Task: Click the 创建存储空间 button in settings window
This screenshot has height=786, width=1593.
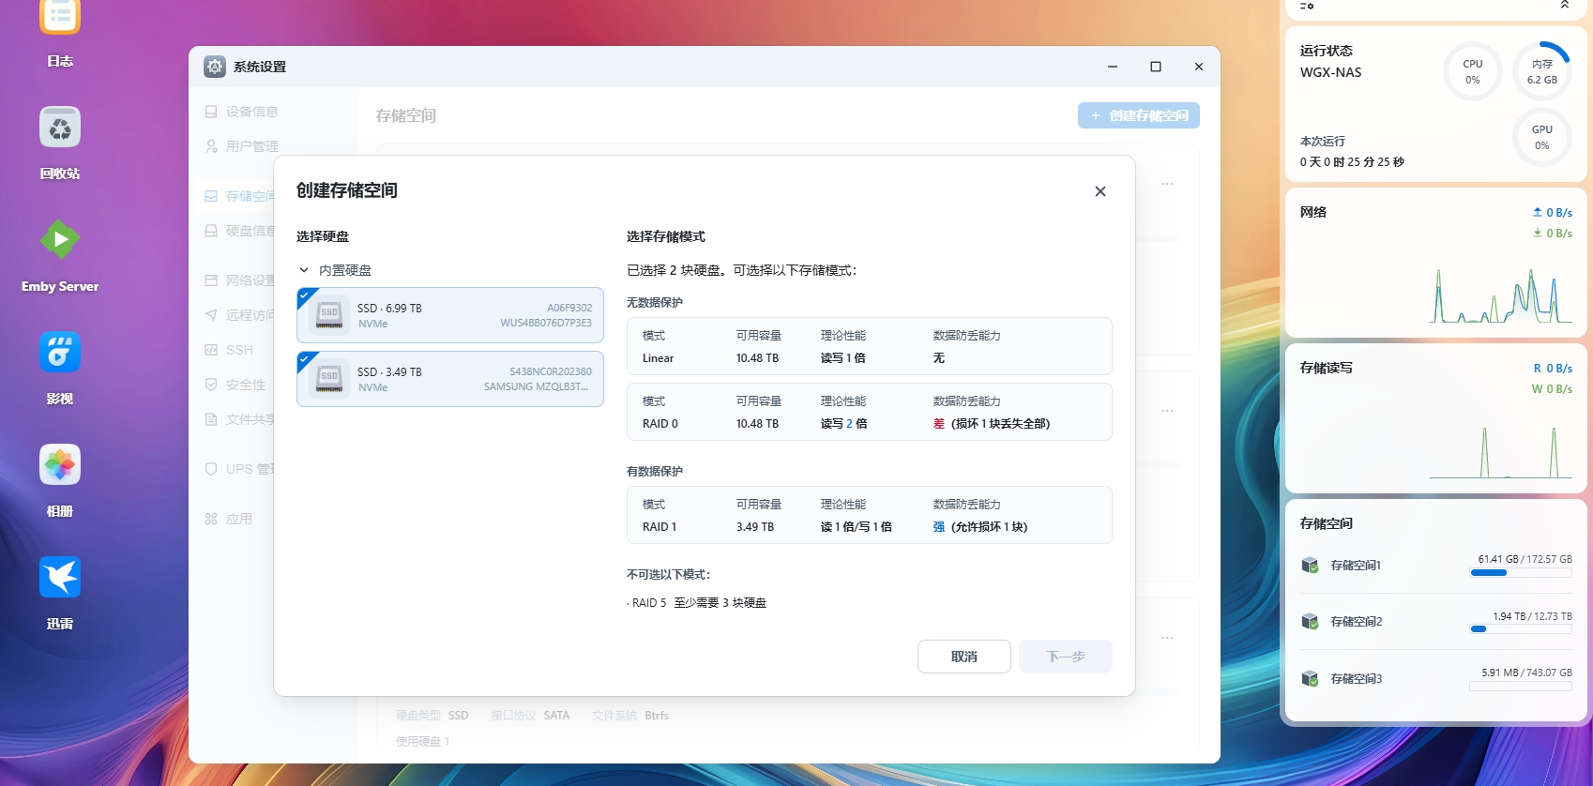Action: [x=1139, y=115]
